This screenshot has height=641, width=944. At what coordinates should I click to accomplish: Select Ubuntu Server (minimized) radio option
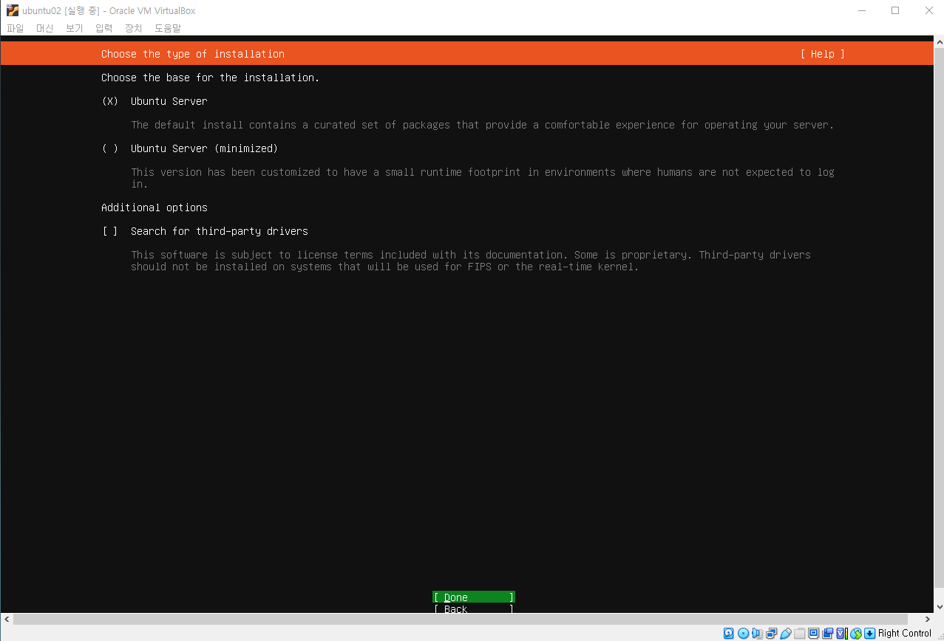[x=110, y=148]
